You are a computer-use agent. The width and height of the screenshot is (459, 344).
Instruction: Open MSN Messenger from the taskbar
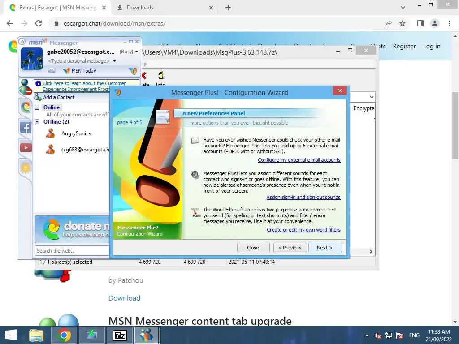147,335
